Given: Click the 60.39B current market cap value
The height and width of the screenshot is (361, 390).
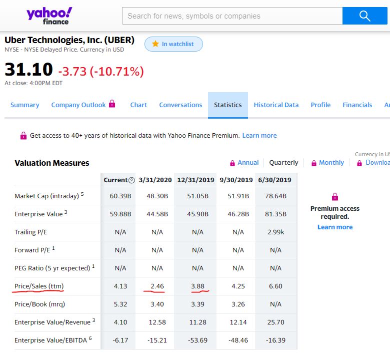Looking at the screenshot, I should click(x=120, y=196).
